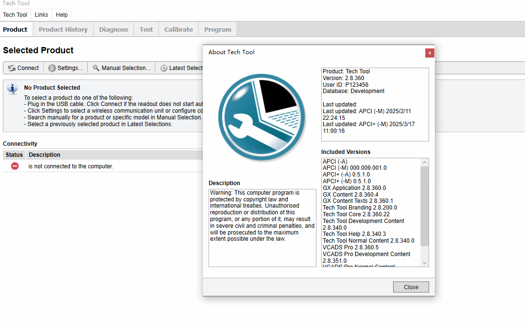The height and width of the screenshot is (328, 525).
Task: Switch to the Product History tab
Action: 63,29
